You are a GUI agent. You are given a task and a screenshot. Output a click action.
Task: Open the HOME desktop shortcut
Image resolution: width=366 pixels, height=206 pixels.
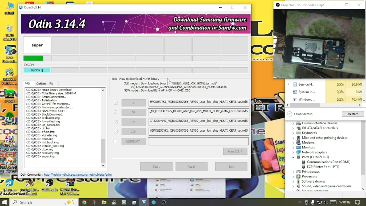[9, 9]
